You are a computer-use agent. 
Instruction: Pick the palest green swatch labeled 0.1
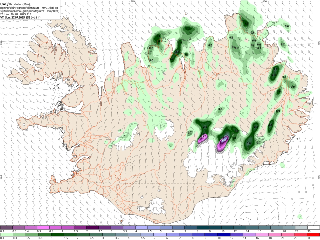pyautogui.click(x=6, y=234)
